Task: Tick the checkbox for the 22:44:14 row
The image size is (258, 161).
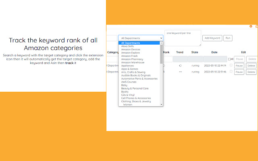Action: 231,65
